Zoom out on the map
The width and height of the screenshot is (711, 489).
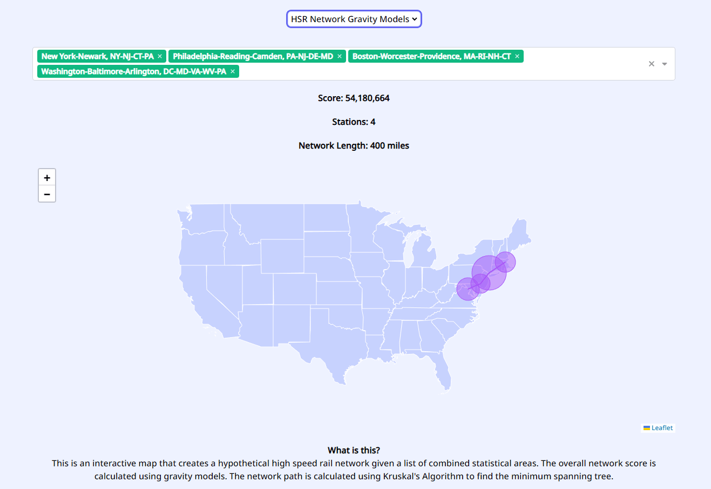(47, 194)
